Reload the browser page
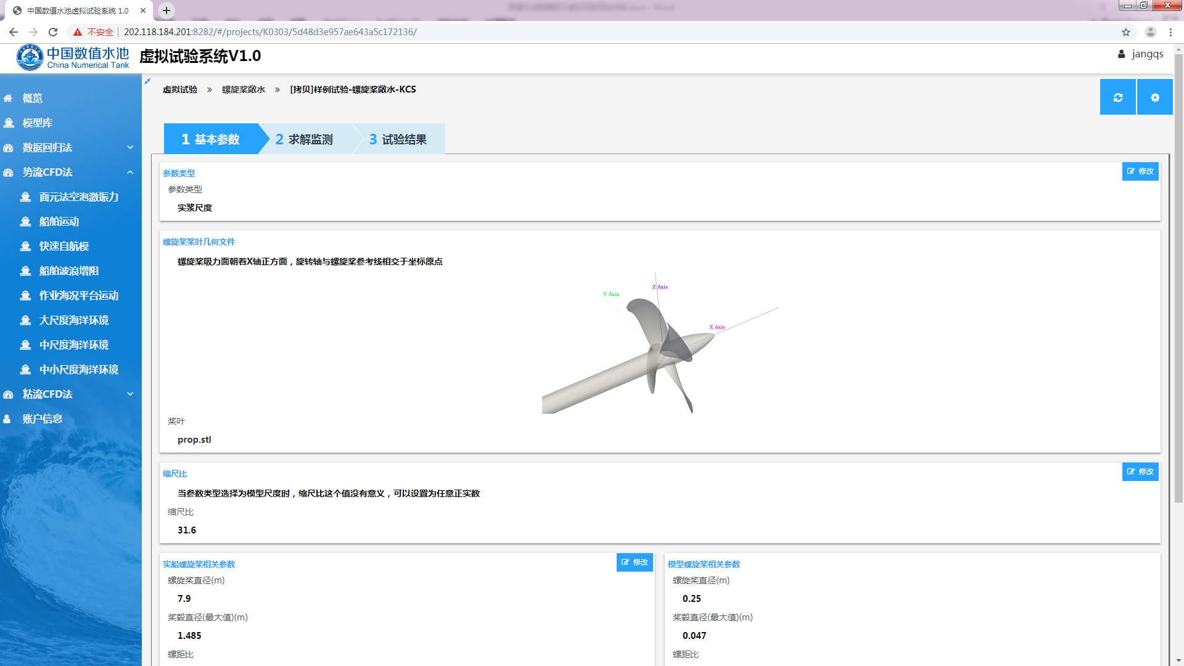Screen dimensions: 1184x666 (x=53, y=32)
